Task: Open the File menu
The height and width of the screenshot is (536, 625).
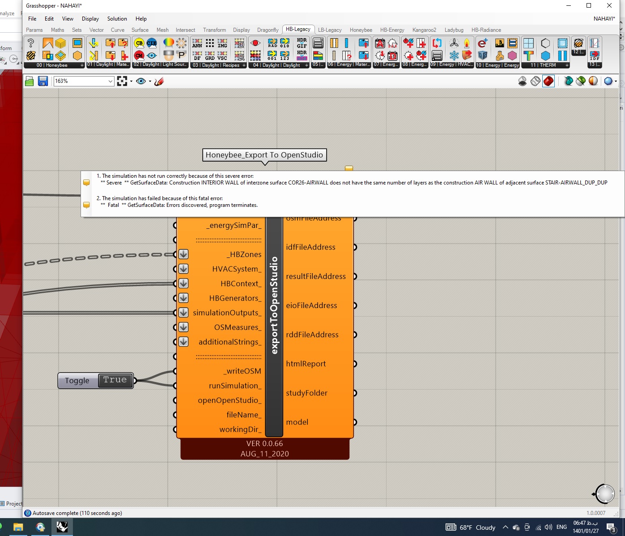Action: pyautogui.click(x=32, y=19)
